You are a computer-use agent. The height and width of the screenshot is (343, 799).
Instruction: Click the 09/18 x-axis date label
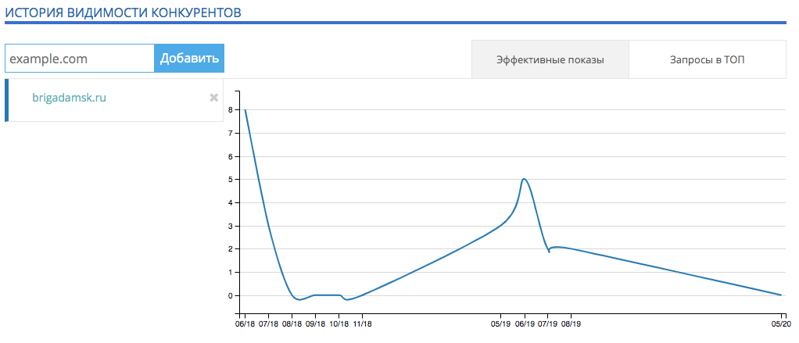[315, 322]
